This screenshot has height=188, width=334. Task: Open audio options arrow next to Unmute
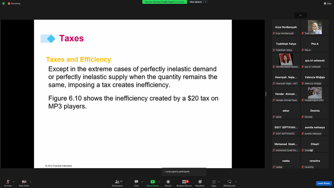pos(14,182)
